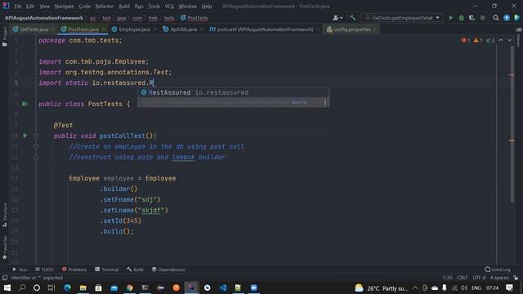Click the CRLF line separator status
Viewport: 523px width, 294px height.
click(x=463, y=278)
